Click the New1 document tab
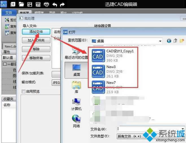Viewport: 186px width, 143px height. click(x=10, y=46)
